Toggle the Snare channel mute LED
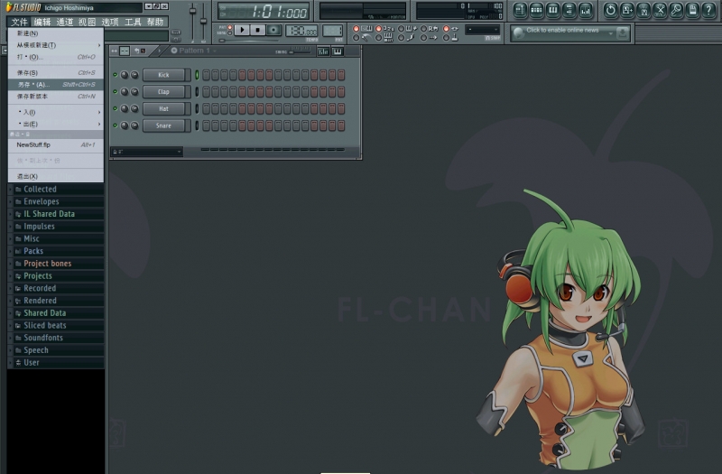Image resolution: width=722 pixels, height=474 pixels. [x=116, y=125]
